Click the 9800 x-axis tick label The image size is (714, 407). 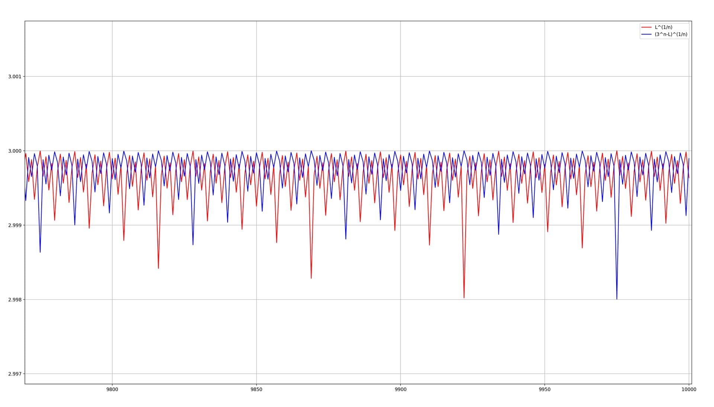112,390
